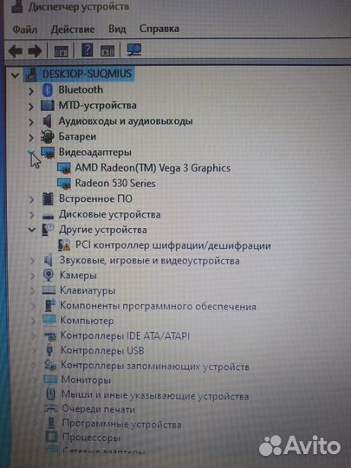
Task: Select the Мониторы tree row
Action: tap(86, 380)
